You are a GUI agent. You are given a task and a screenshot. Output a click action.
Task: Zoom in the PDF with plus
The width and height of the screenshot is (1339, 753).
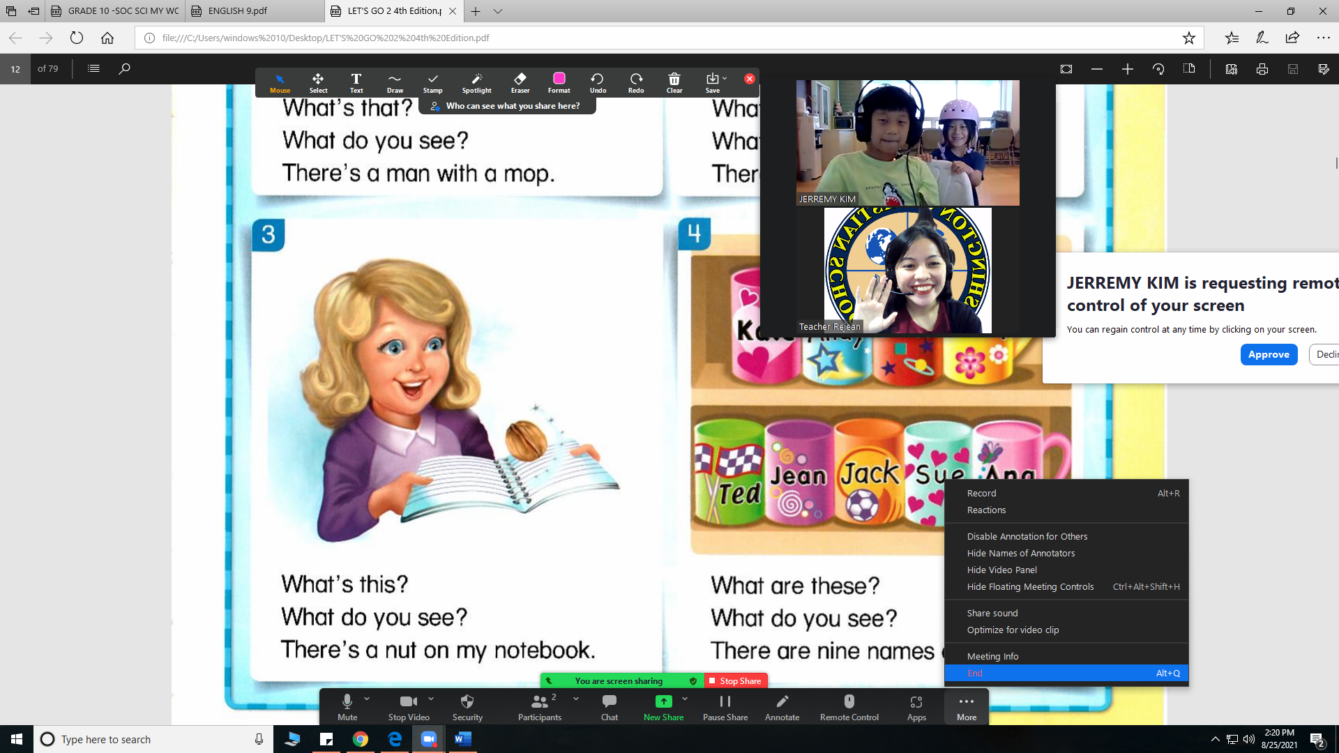click(x=1128, y=68)
